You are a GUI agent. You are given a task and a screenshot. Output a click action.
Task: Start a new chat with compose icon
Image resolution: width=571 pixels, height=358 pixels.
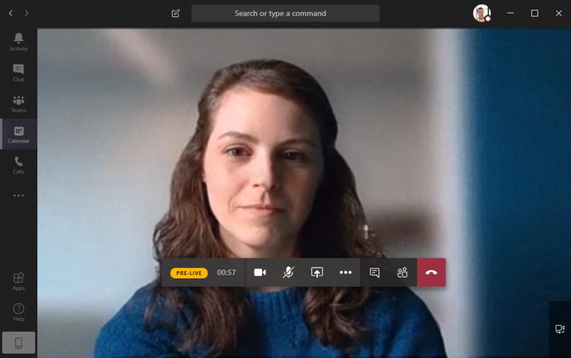tap(176, 13)
